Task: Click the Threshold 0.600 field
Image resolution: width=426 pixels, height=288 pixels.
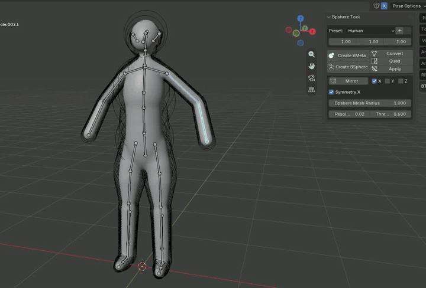Action: point(390,114)
